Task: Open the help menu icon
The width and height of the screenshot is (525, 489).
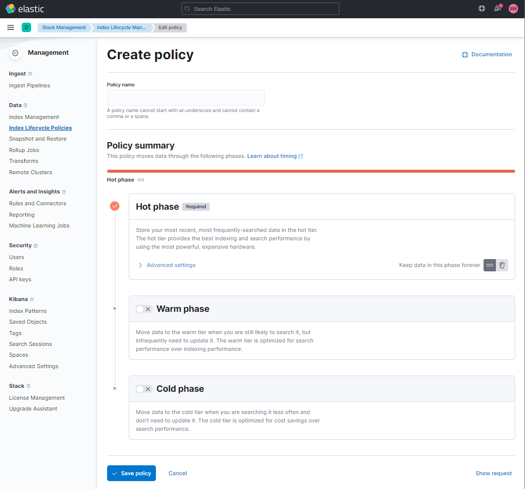Action: pos(482,9)
